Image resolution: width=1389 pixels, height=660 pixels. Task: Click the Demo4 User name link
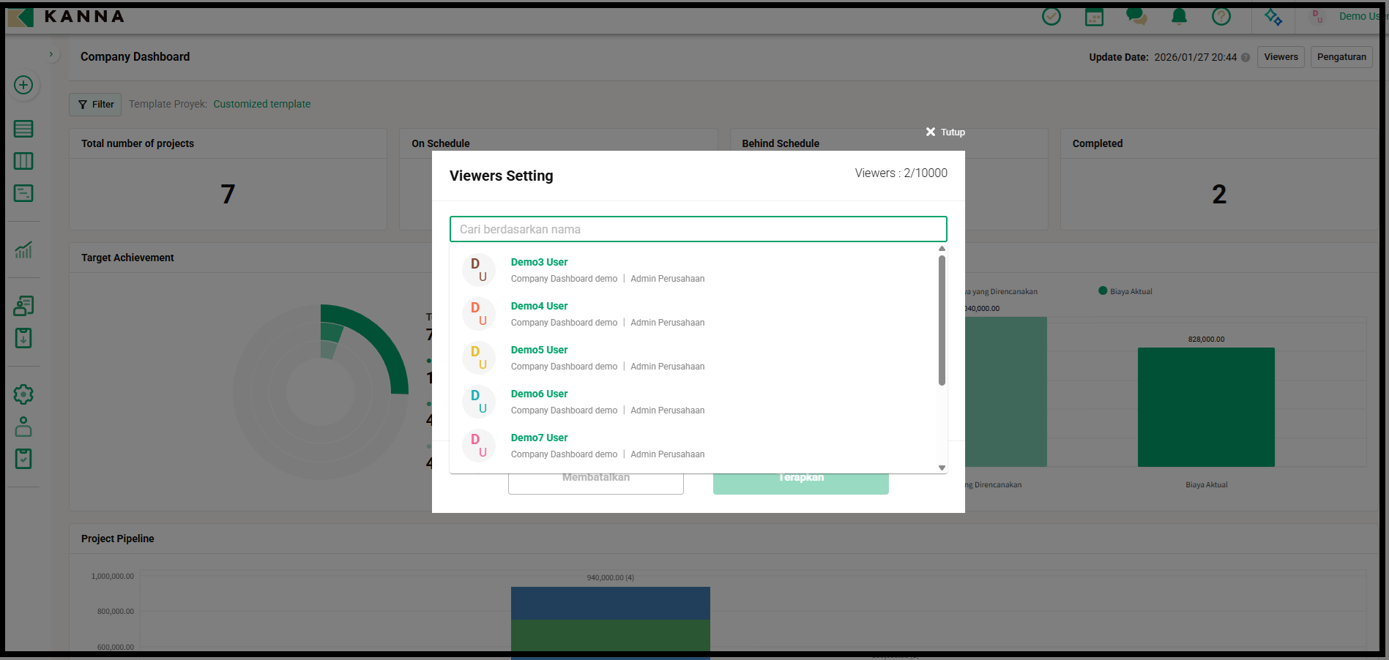coord(539,306)
